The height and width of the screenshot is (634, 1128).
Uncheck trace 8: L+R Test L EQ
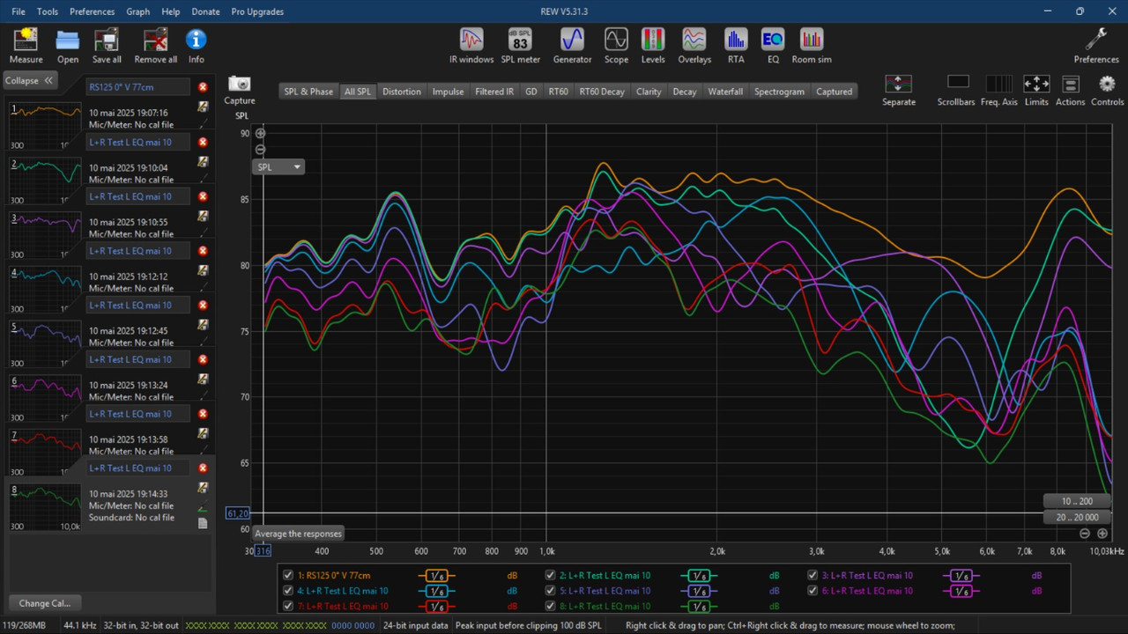[x=550, y=607]
